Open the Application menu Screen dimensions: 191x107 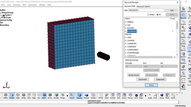click(33, 5)
